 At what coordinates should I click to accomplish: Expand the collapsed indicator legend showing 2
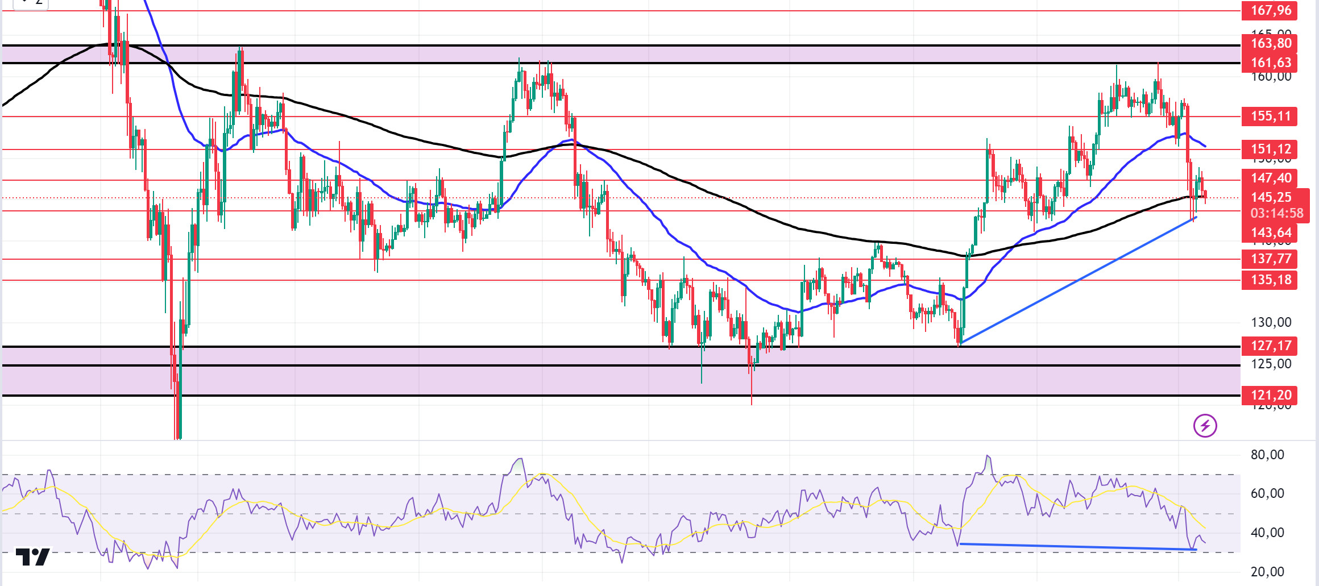30,3
